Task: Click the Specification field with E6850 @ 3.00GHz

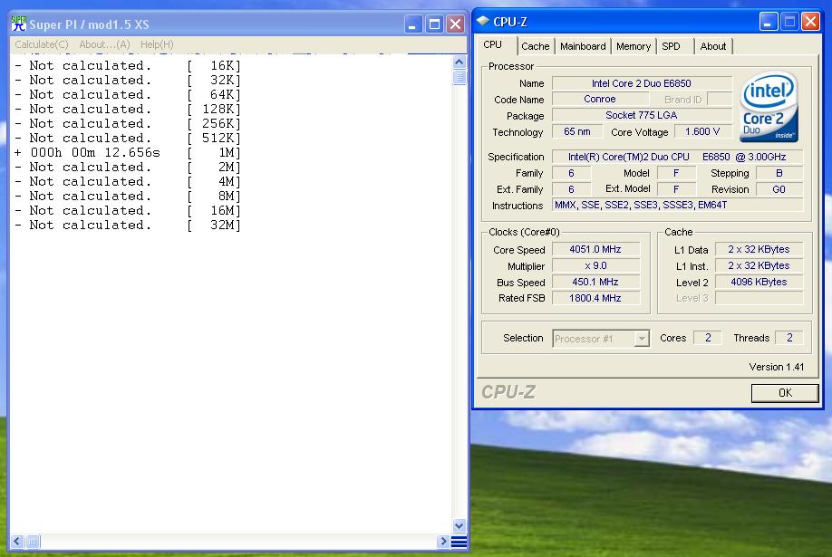Action: click(x=678, y=157)
